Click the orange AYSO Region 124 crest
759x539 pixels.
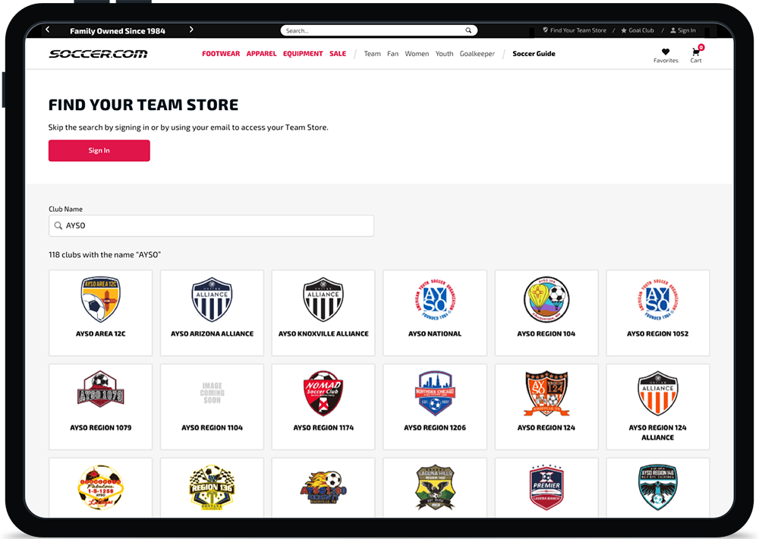[x=546, y=393]
